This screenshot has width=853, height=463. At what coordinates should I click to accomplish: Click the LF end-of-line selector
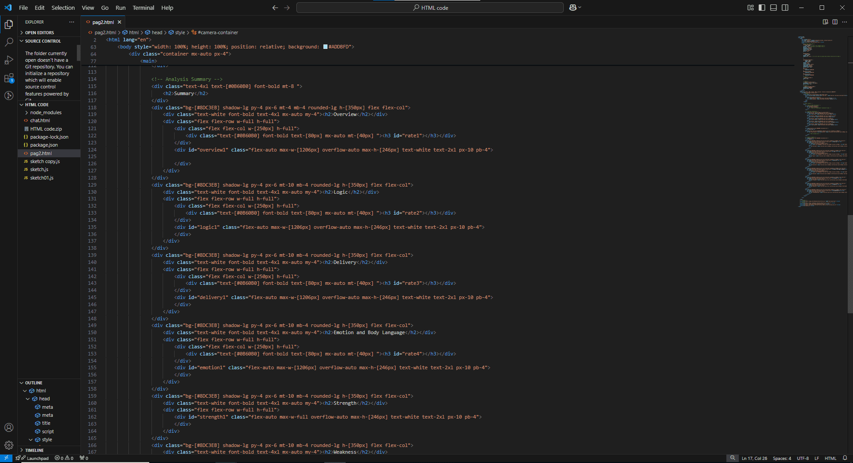tap(817, 458)
